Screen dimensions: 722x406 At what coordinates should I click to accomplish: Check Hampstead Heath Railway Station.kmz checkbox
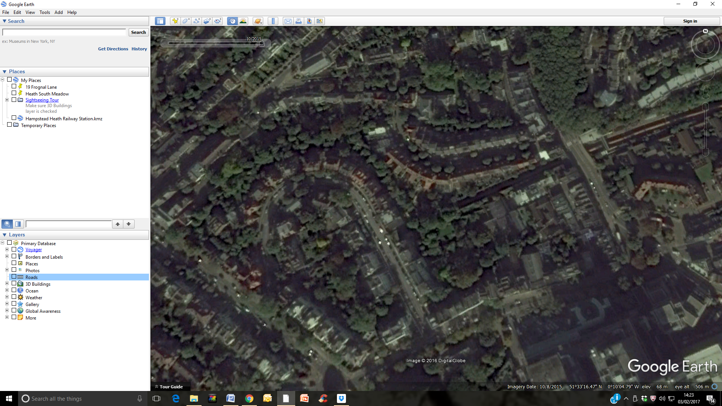click(x=14, y=118)
